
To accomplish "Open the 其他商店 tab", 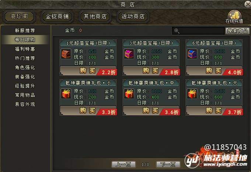I will point(95,17).
